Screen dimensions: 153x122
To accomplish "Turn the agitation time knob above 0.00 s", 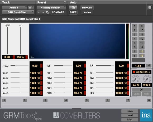I will pyautogui.click(x=147, y=79).
